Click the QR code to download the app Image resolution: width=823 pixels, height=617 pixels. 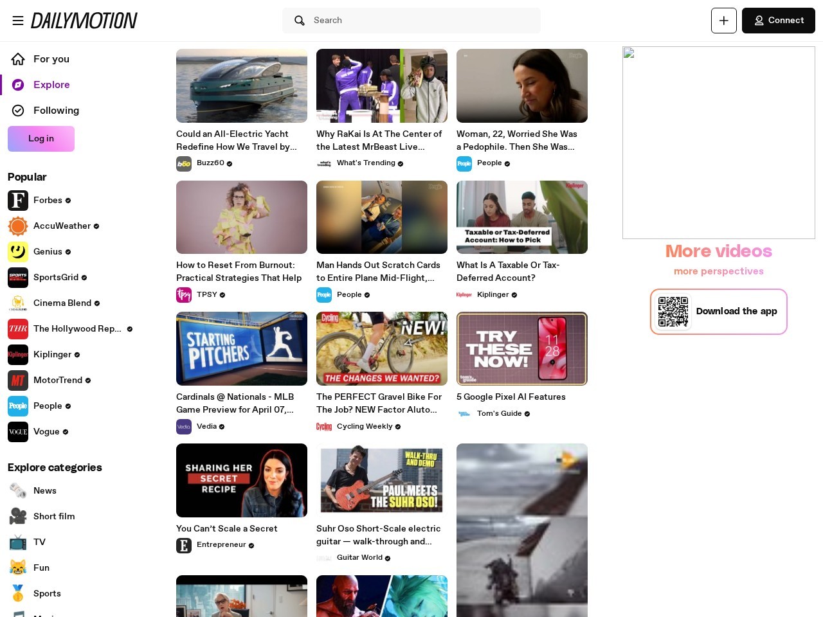point(674,311)
